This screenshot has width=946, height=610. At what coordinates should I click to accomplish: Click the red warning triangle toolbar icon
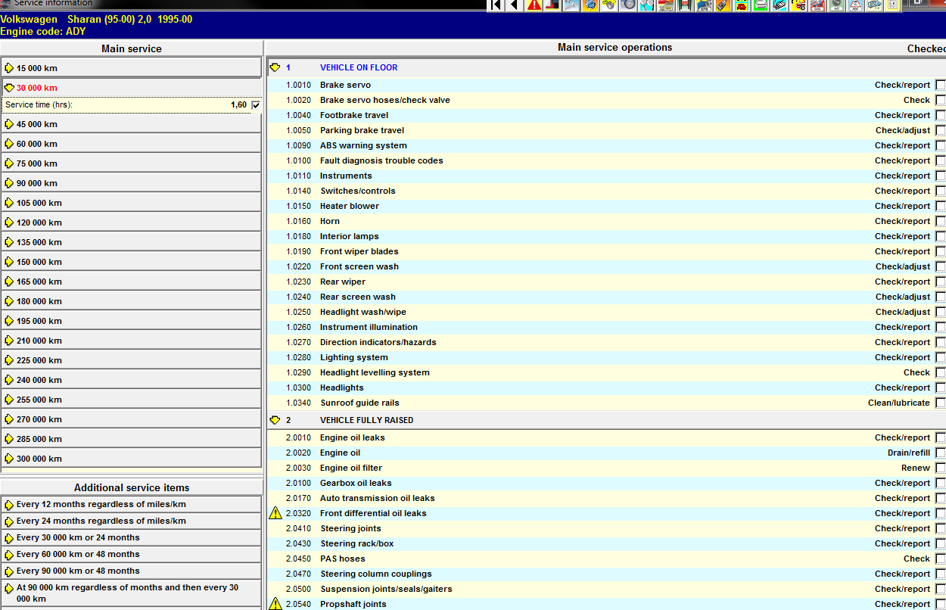(534, 5)
